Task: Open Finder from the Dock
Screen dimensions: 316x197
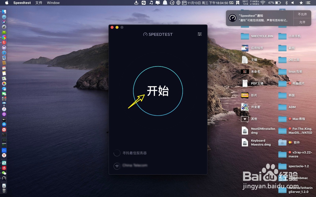Action: point(4,12)
